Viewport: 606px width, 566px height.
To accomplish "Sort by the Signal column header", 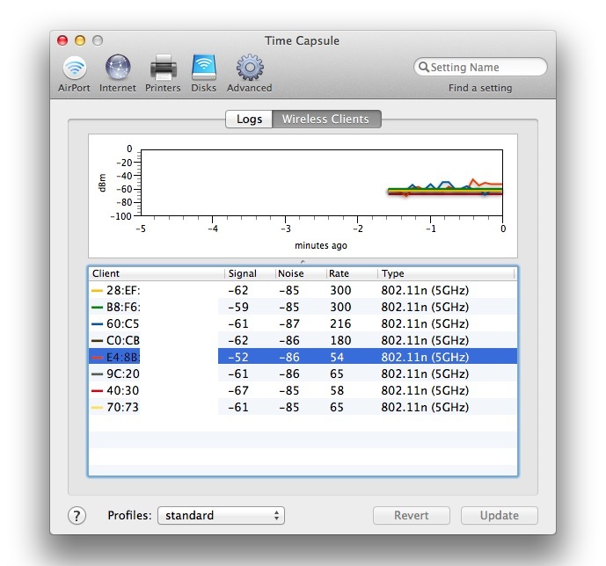I will [x=250, y=273].
